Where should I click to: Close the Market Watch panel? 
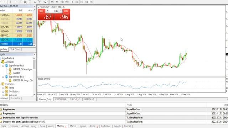click(35, 6)
